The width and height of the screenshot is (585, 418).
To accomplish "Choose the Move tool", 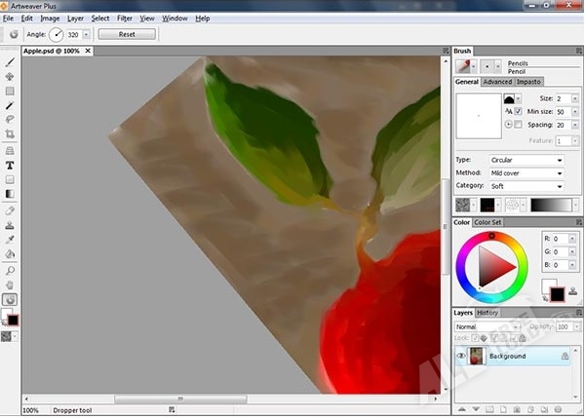I will click(x=10, y=75).
